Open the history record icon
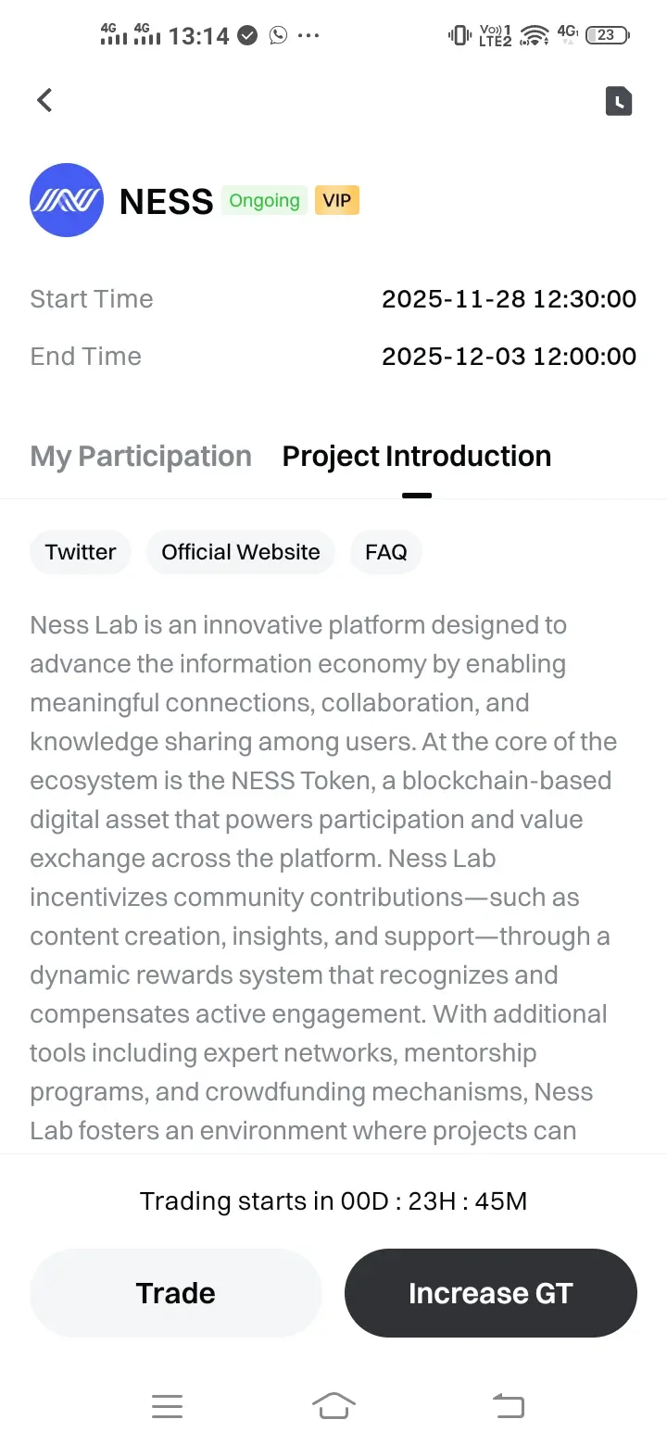 tap(619, 101)
